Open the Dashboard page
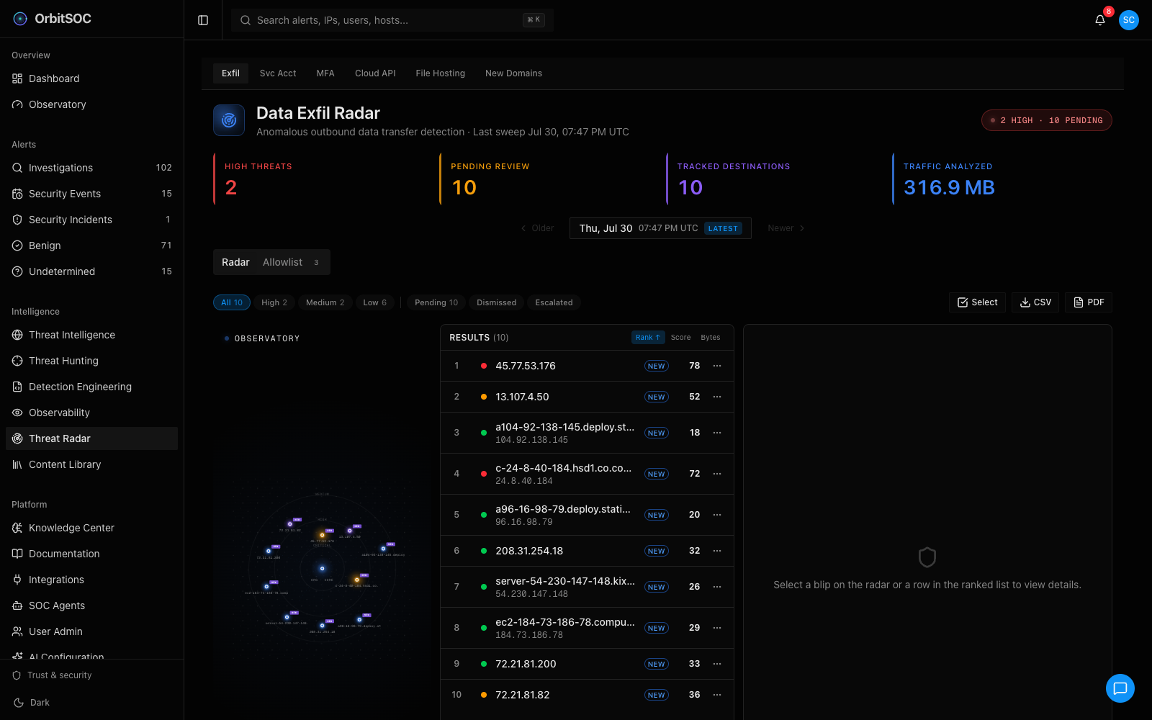The width and height of the screenshot is (1152, 720). click(x=91, y=78)
